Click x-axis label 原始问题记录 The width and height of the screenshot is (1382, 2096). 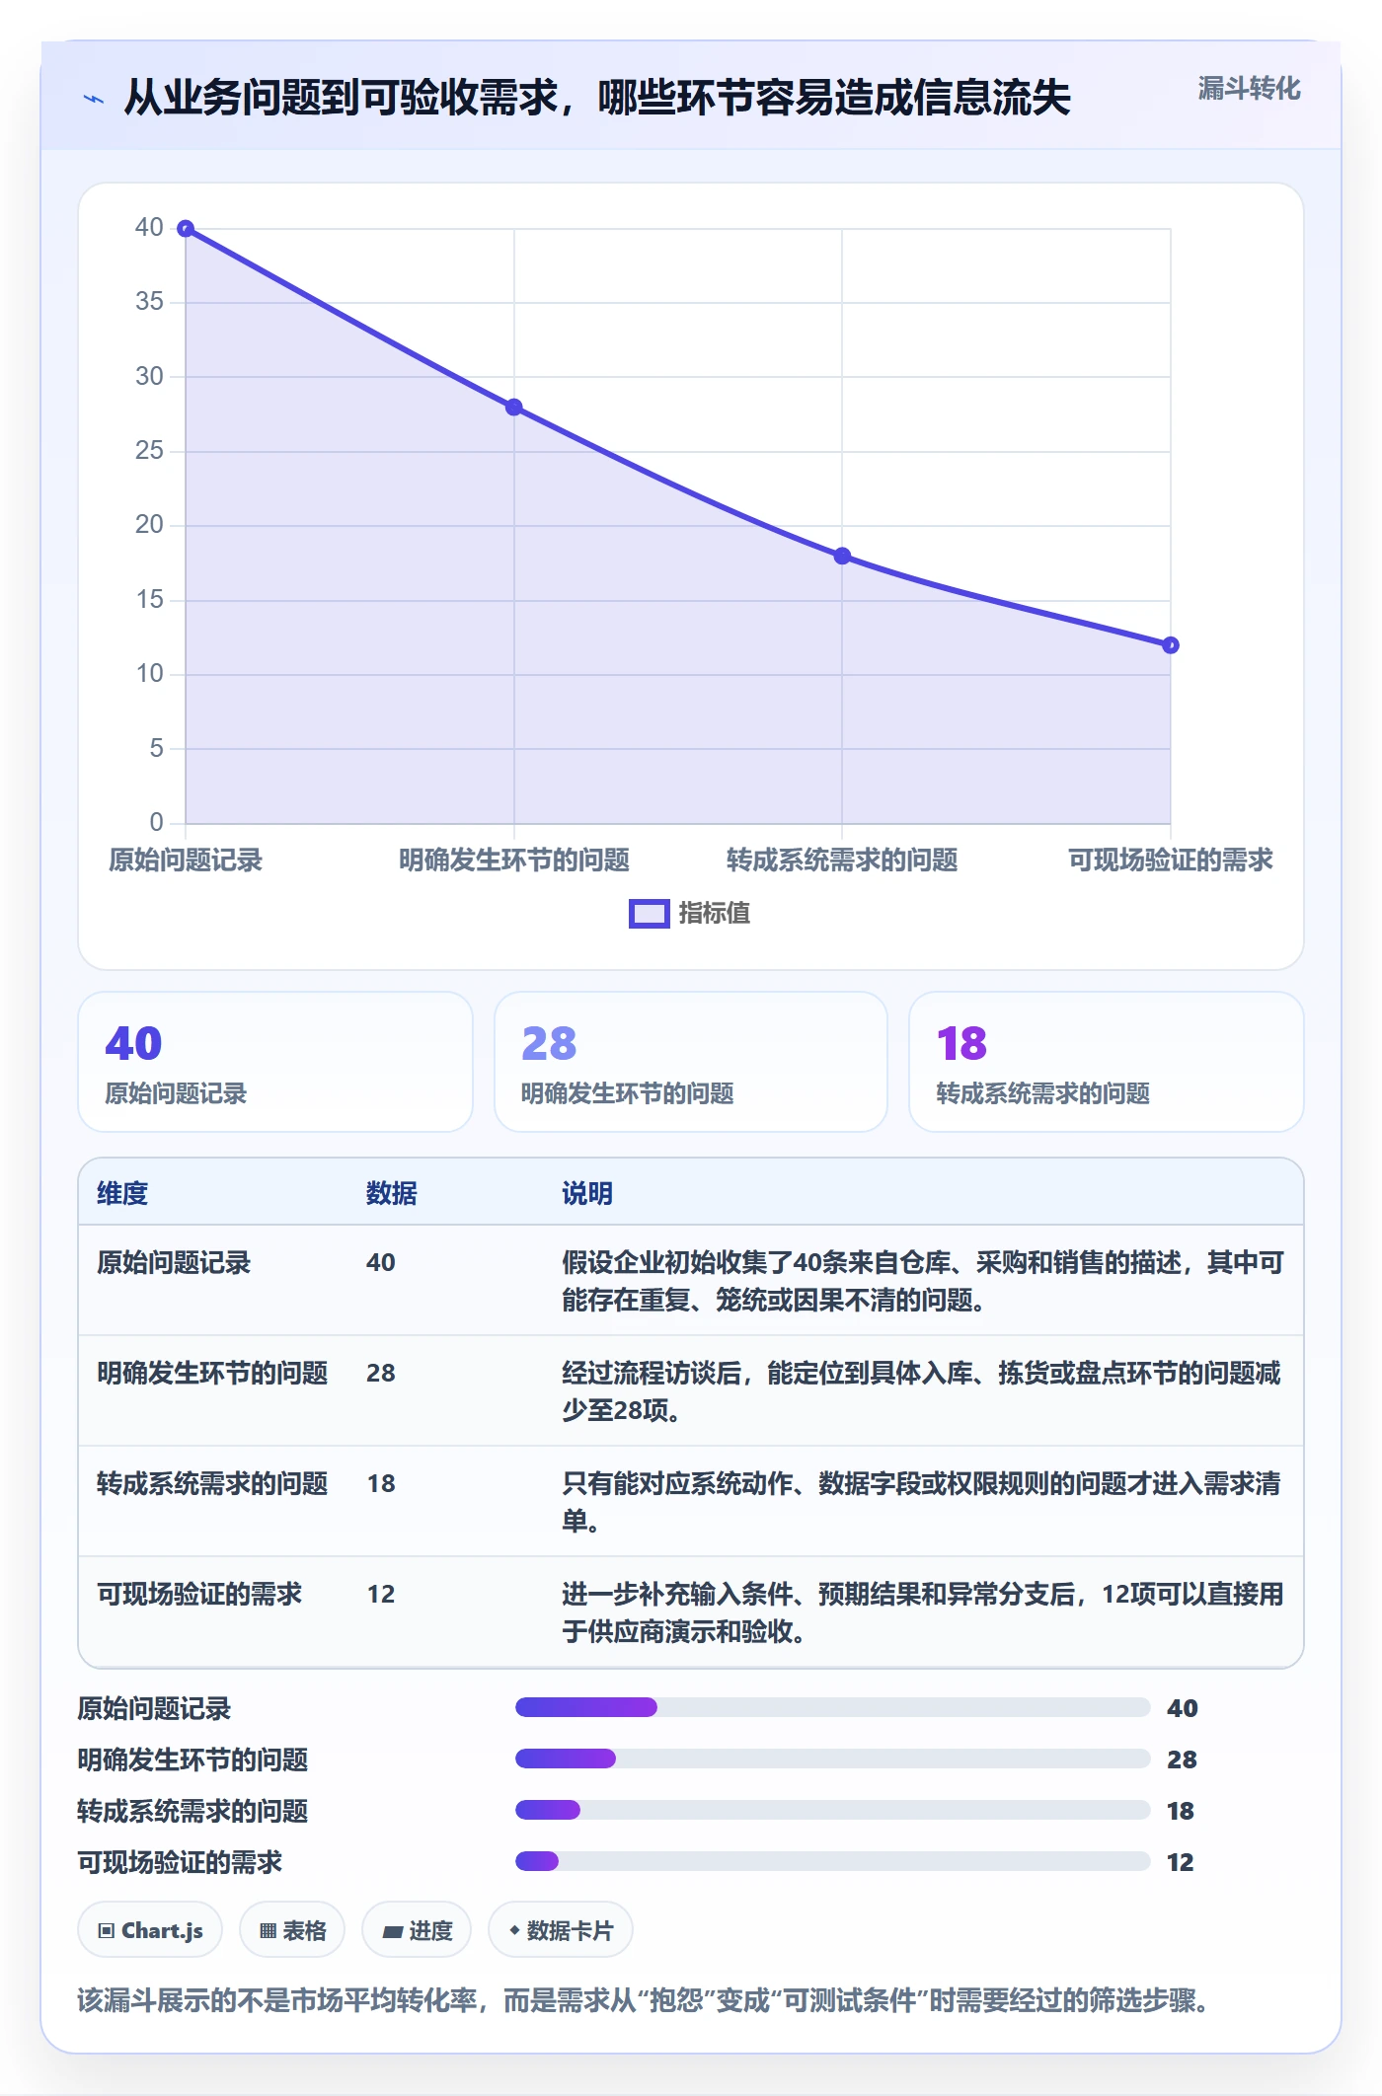tap(186, 861)
